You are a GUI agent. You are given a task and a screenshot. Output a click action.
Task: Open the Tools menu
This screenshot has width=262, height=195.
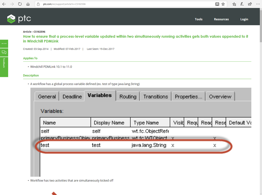pyautogui.click(x=199, y=19)
